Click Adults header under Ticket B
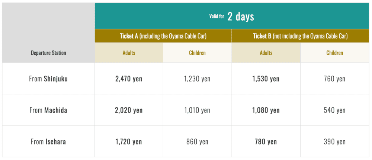This screenshot has width=372, height=160. 266,53
